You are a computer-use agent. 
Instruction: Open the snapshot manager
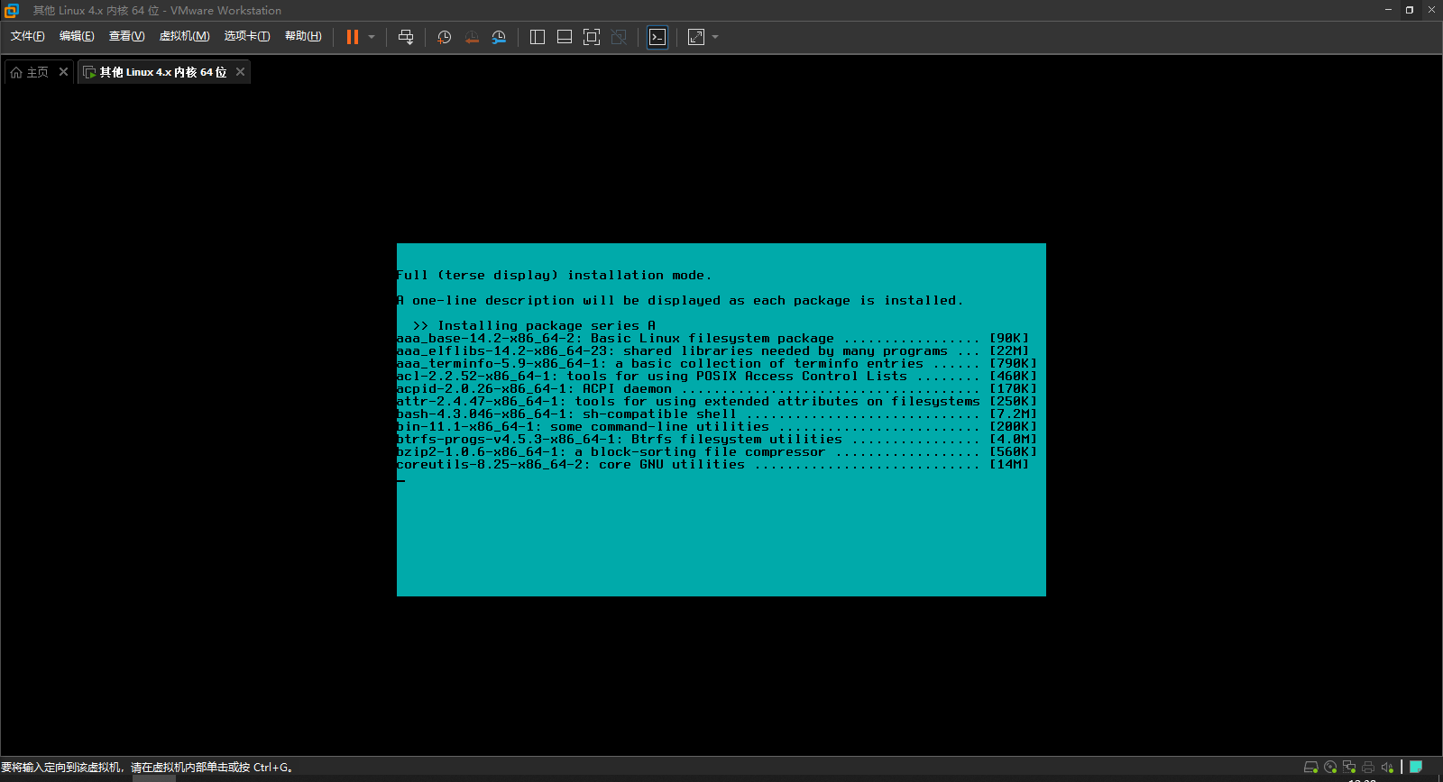point(499,37)
